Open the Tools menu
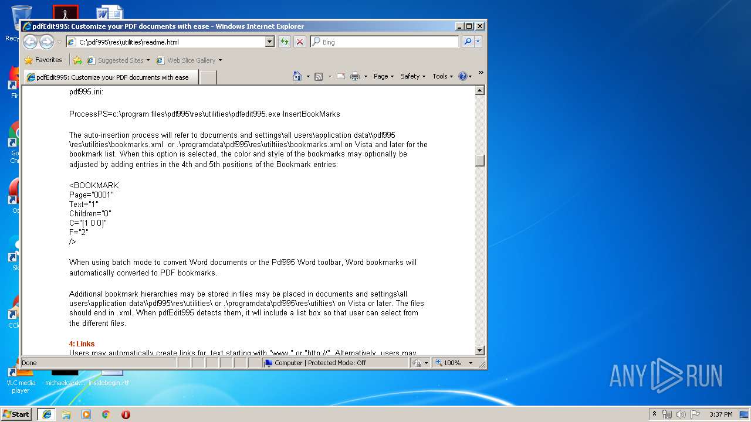Viewport: 751px width, 422px height. (443, 76)
